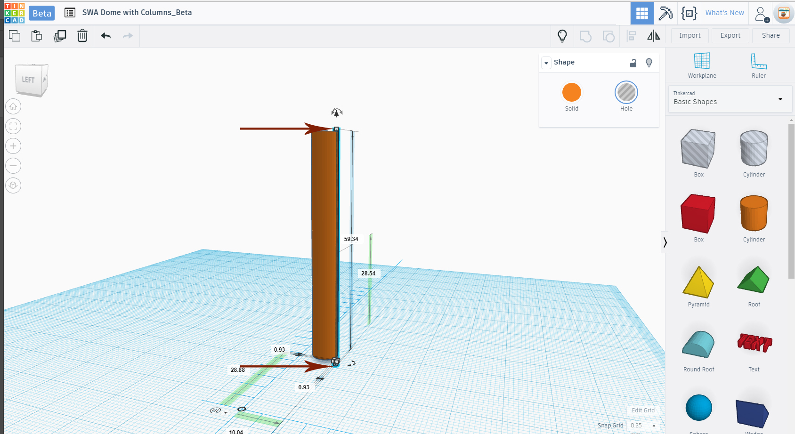The height and width of the screenshot is (434, 795).
Task: Click the Share button
Action: (771, 36)
